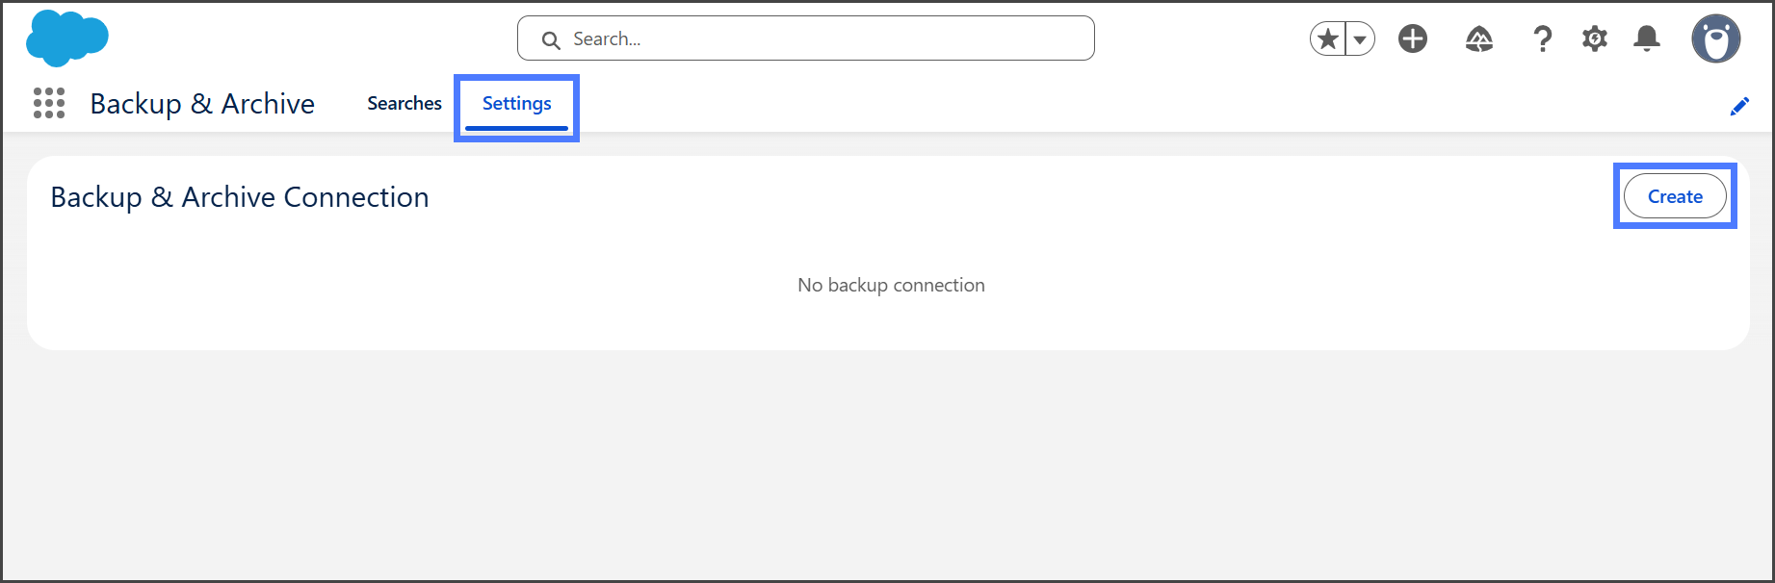Open the Trailhead guidance icon
Screen dimensions: 1775x583
coord(1479,39)
